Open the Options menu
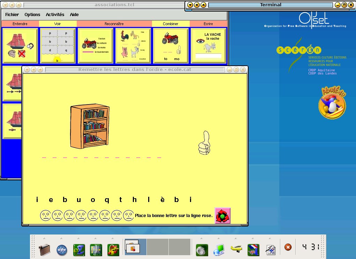Screen dimensions: 356x259 32,15
